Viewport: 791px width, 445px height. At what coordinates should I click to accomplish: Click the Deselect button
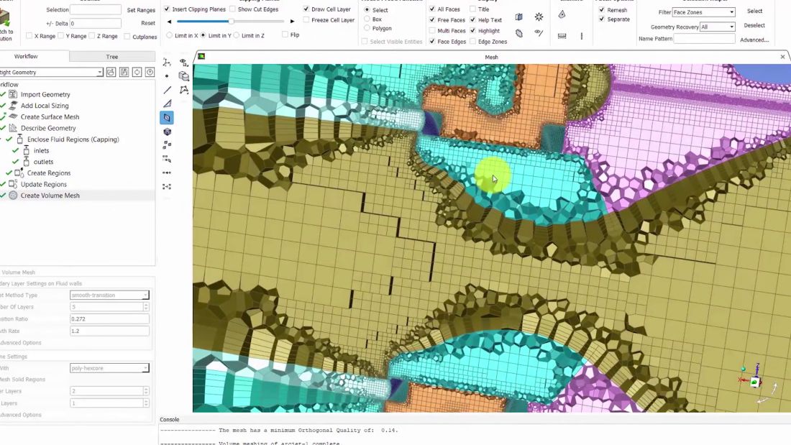tap(754, 25)
